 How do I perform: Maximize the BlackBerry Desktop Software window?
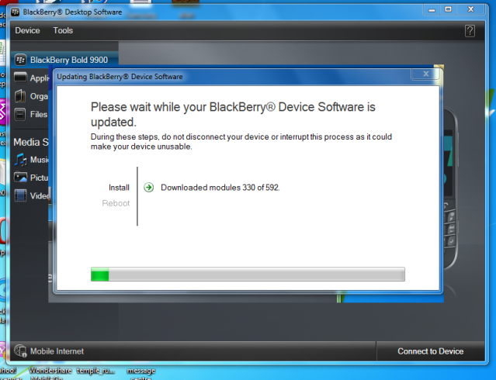(449, 10)
